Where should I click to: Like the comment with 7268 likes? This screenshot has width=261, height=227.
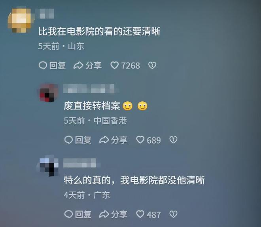(x=115, y=65)
